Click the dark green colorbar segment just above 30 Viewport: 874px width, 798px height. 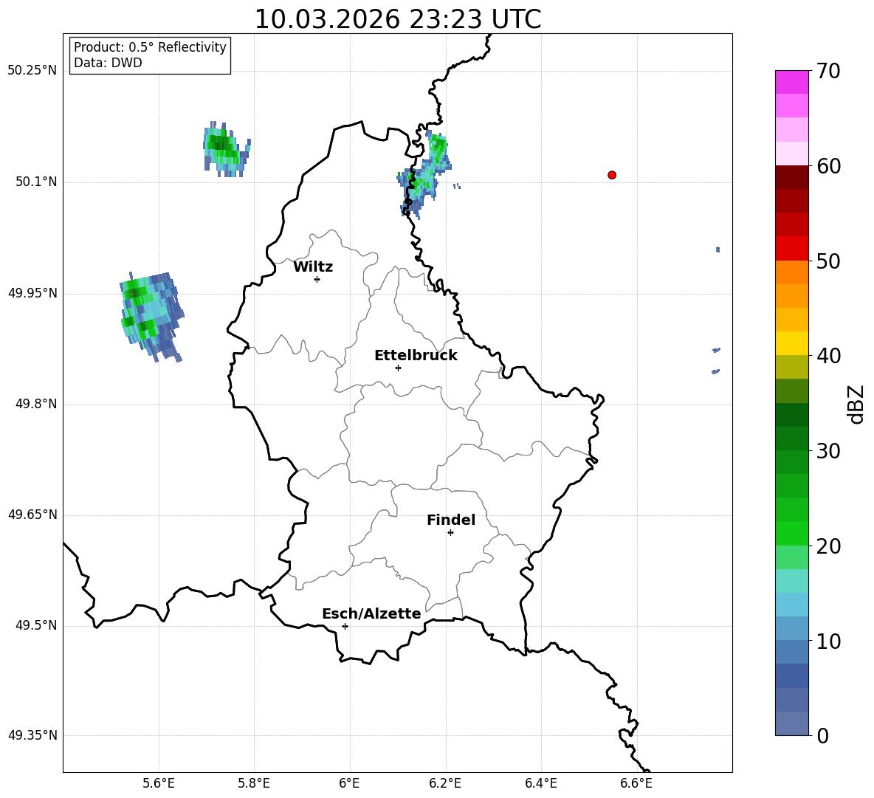[791, 438]
